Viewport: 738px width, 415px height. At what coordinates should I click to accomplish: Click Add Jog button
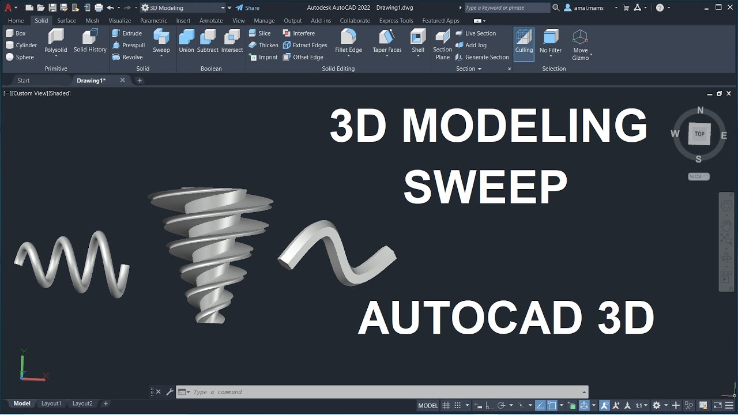tap(471, 45)
